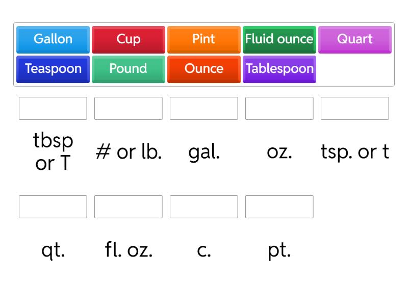Click the Pound word tile

pos(128,69)
